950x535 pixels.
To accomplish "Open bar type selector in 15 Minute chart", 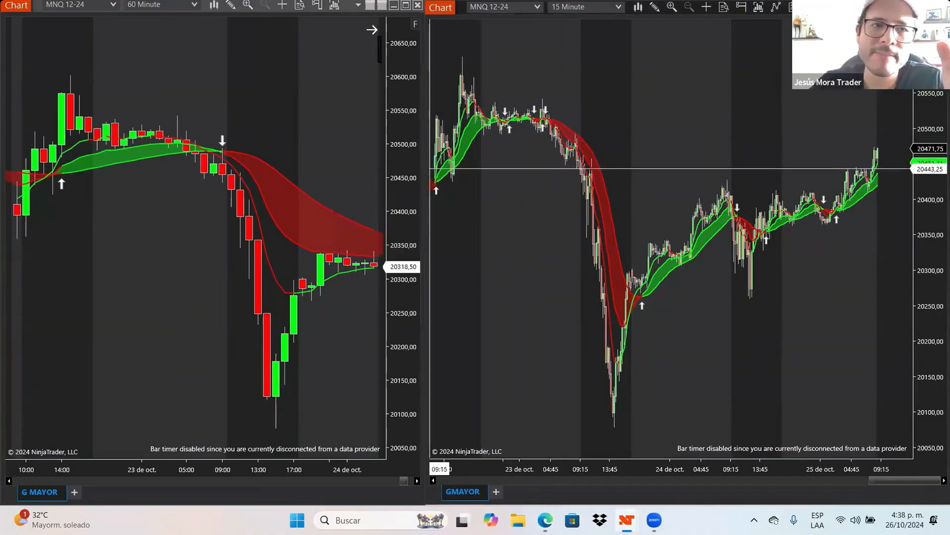I will pyautogui.click(x=638, y=7).
